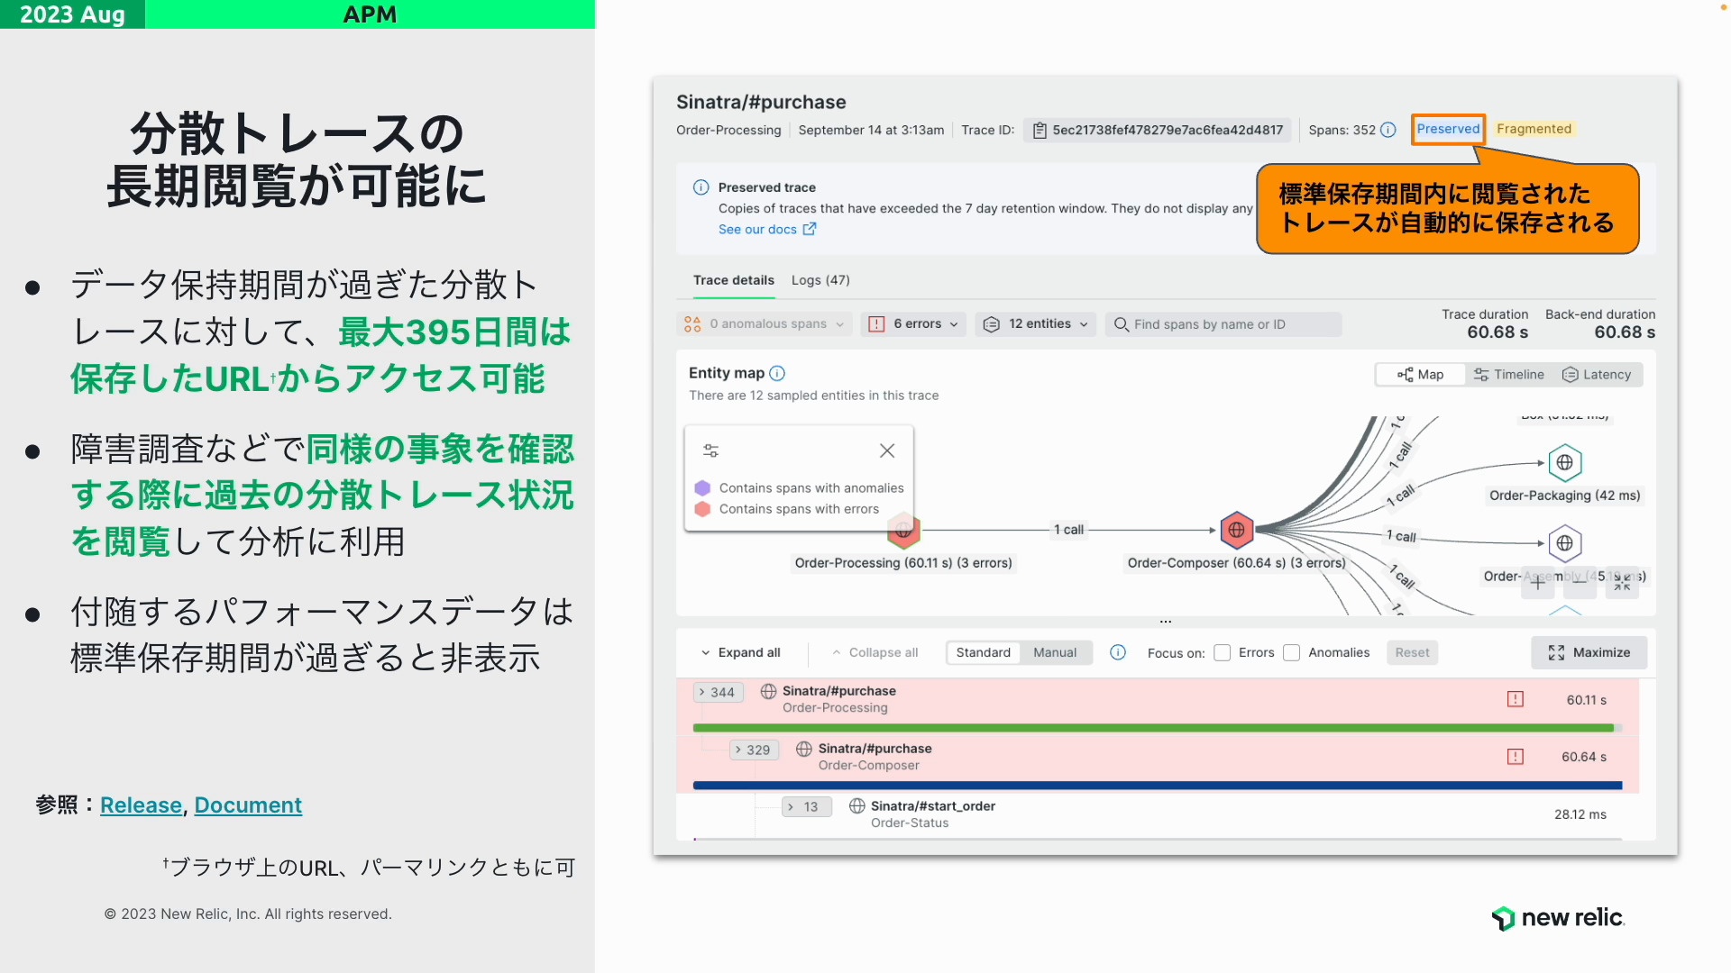Screen dimensions: 1731x973
Task: Switch span grouping to Standard
Action: click(x=983, y=652)
